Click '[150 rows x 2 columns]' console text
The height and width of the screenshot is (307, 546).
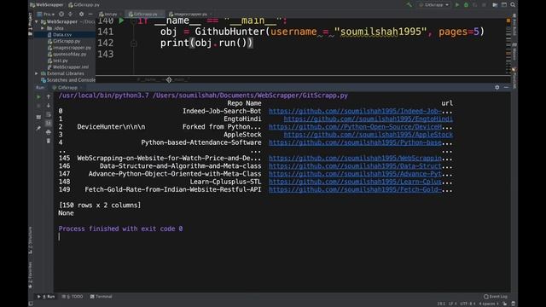pos(100,206)
